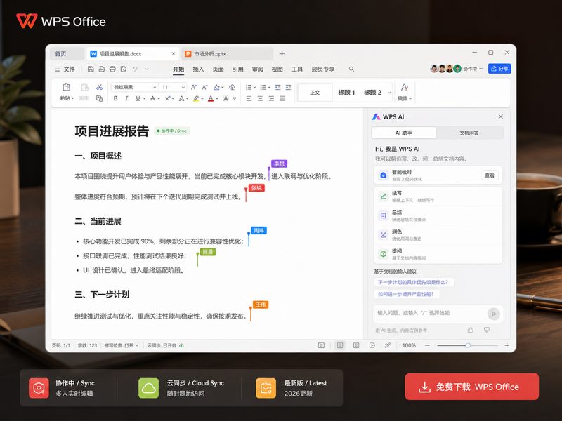
Task: Switch to the 插入 ribbon tab
Action: (198, 69)
